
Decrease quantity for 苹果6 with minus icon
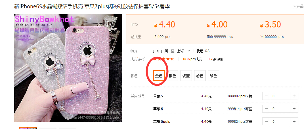click(266, 109)
